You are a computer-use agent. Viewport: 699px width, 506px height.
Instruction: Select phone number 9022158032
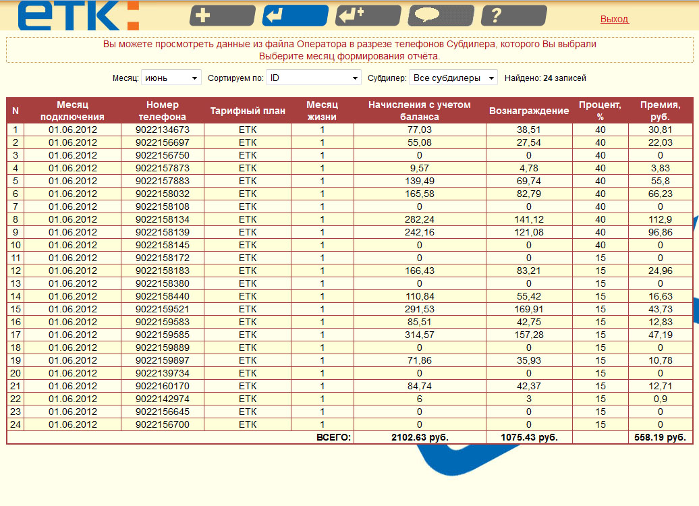tap(162, 194)
